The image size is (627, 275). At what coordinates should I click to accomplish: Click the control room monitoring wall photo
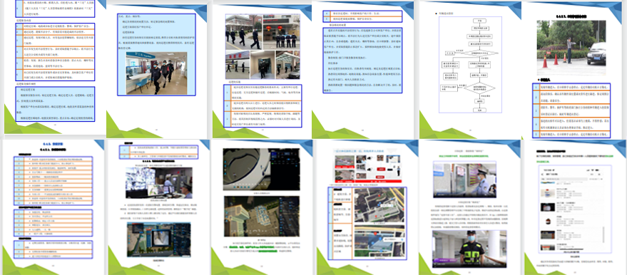click(x=159, y=182)
